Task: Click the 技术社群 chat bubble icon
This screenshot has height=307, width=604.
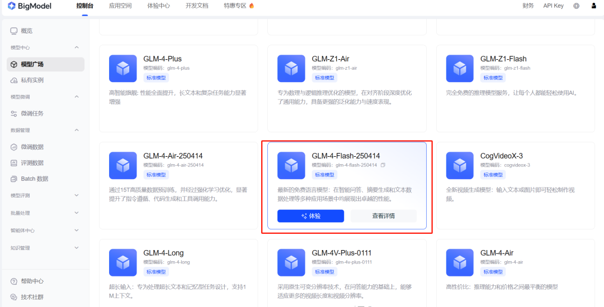Action: (x=14, y=297)
